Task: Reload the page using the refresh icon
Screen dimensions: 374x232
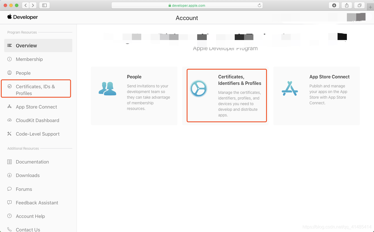Action: tap(259, 5)
